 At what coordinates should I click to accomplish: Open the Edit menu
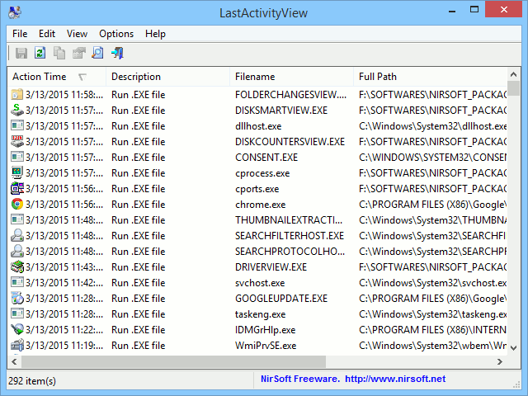pyautogui.click(x=47, y=34)
